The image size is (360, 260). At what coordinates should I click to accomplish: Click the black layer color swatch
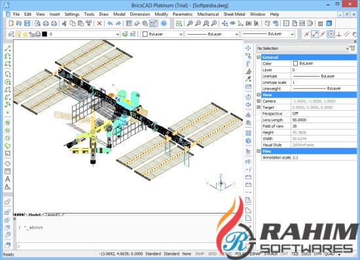pos(45,34)
